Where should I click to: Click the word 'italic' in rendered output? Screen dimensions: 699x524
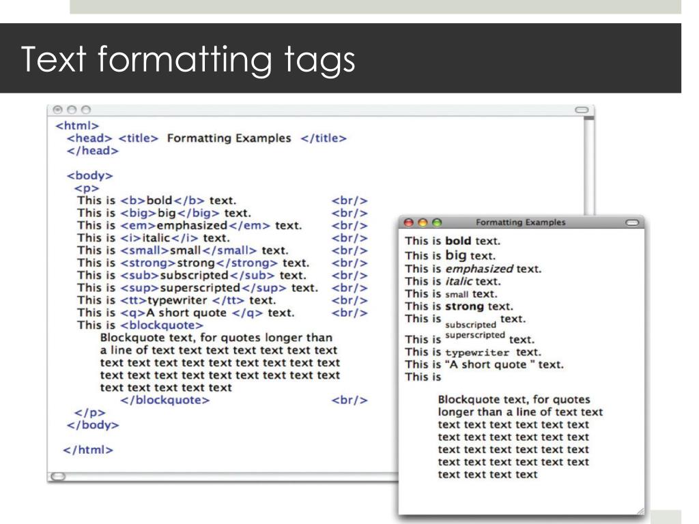(459, 282)
